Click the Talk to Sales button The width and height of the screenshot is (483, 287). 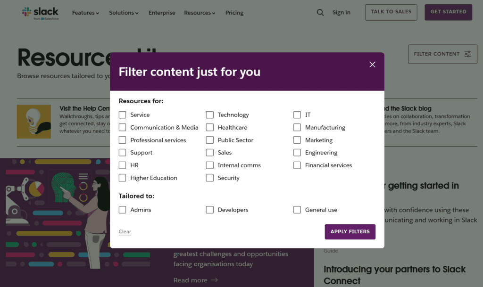coord(391,12)
